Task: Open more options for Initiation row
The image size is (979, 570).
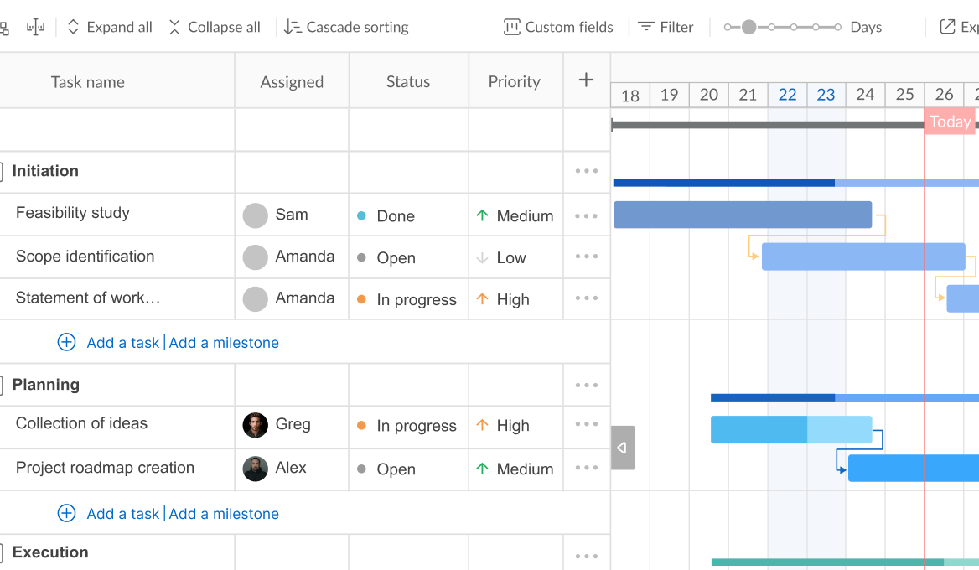Action: (x=586, y=171)
